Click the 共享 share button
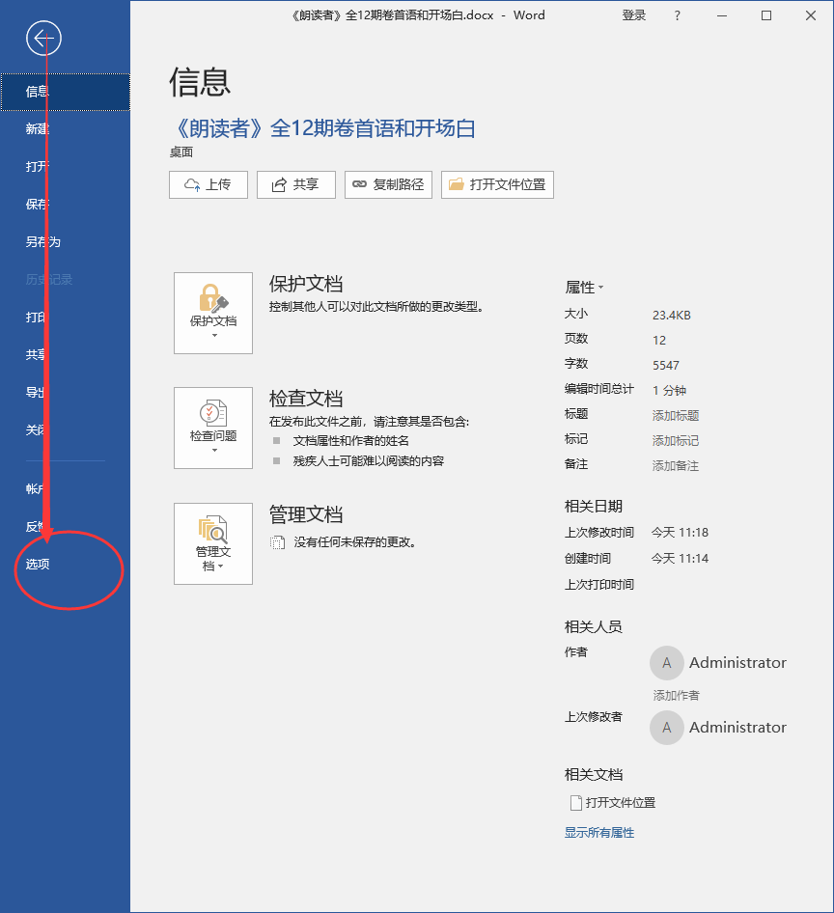Image resolution: width=834 pixels, height=913 pixels. pos(295,184)
